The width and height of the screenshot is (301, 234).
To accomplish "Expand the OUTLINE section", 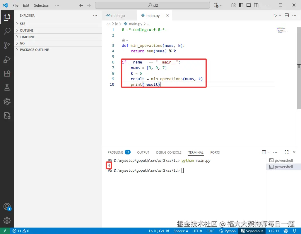I will pos(58,30).
